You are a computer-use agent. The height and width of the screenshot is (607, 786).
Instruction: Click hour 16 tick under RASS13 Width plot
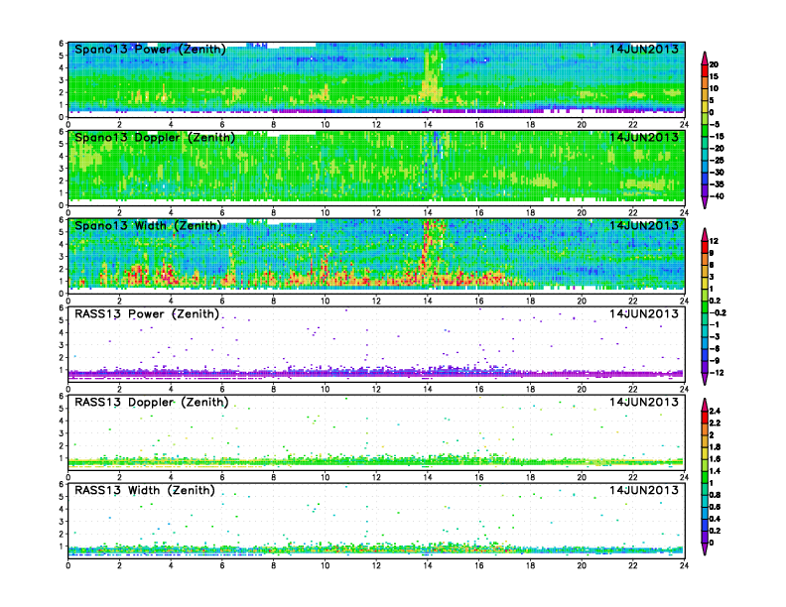coord(479,565)
